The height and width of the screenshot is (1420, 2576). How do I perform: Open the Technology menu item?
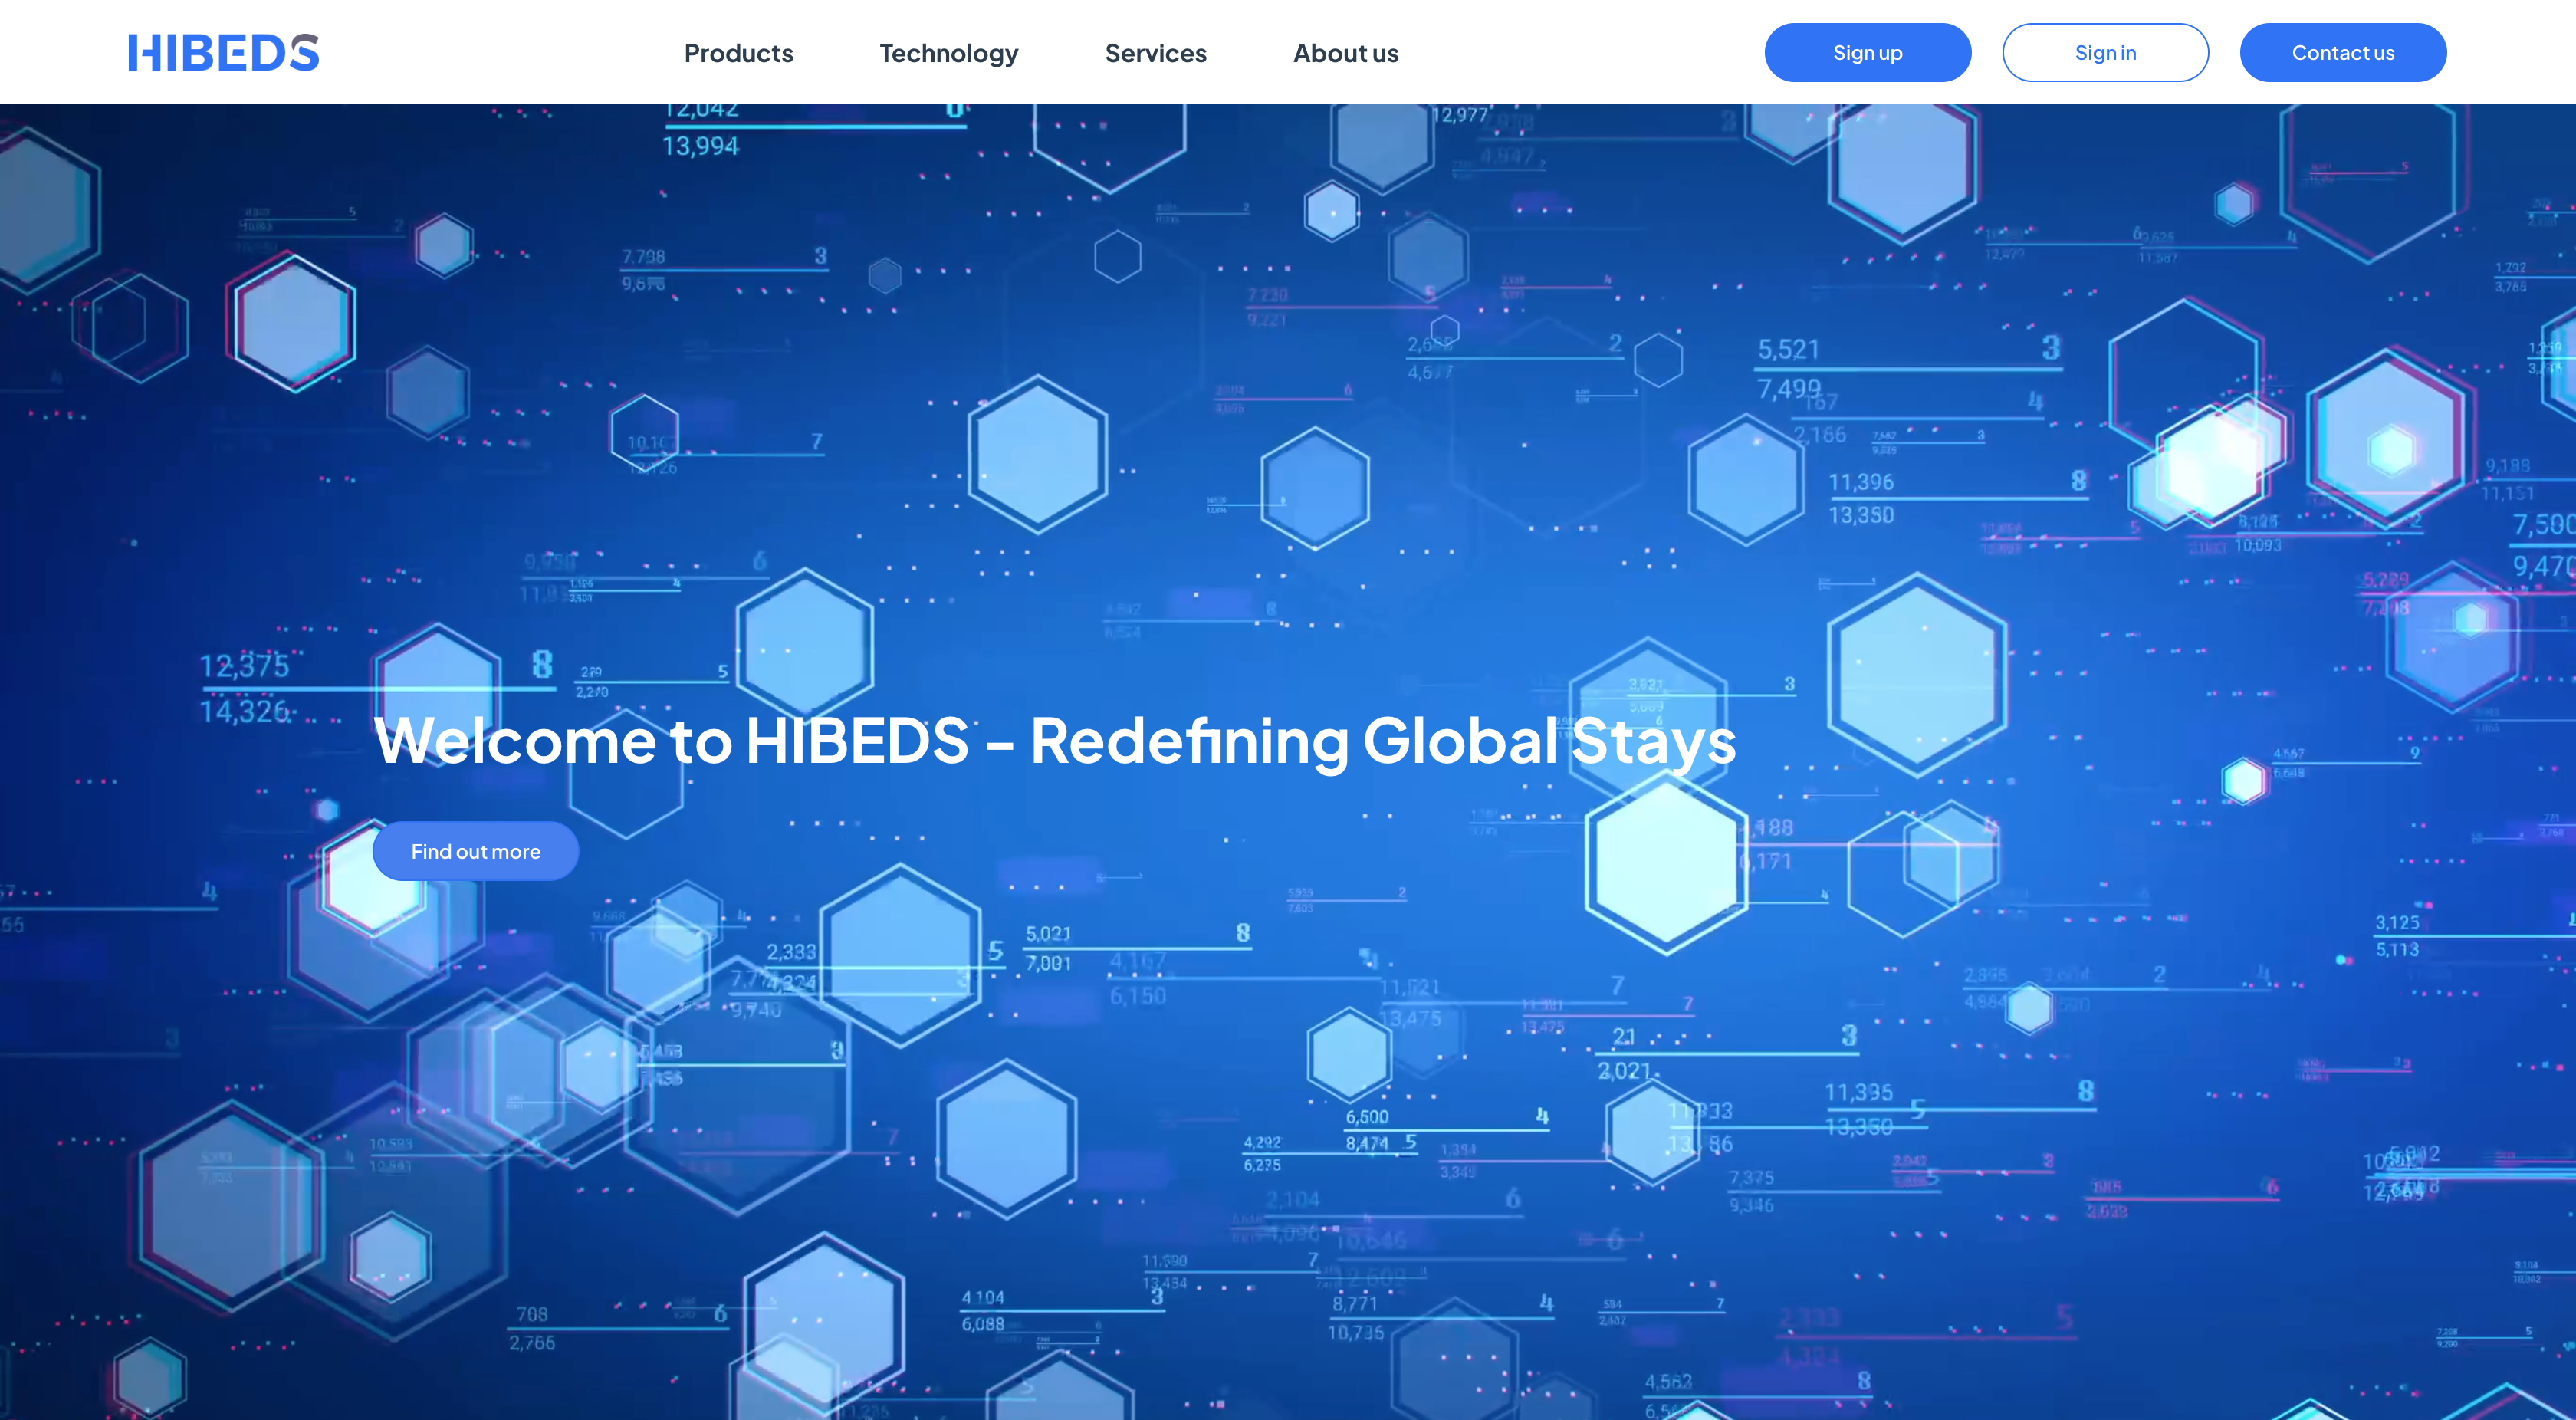coord(948,53)
